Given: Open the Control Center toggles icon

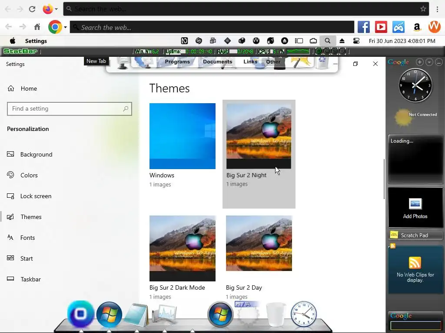Looking at the screenshot, I should pyautogui.click(x=356, y=41).
